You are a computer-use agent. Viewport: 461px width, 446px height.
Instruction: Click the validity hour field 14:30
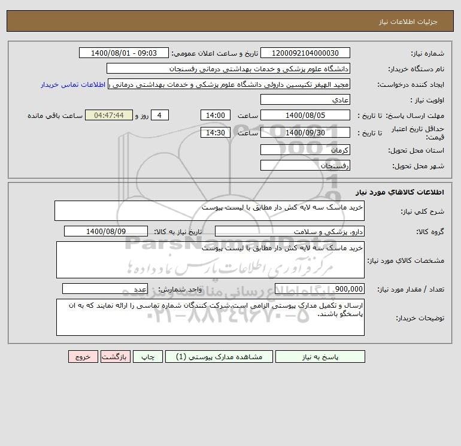pos(215,132)
